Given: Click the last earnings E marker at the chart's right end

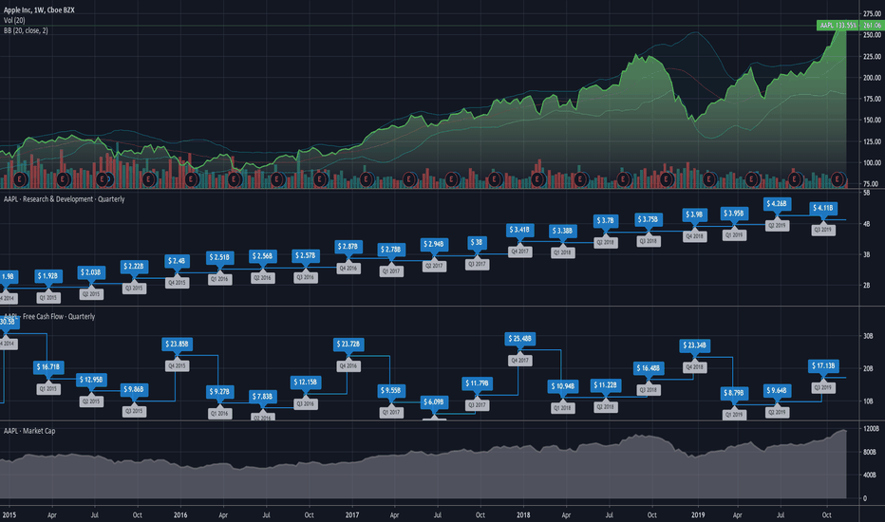Looking at the screenshot, I should click(x=838, y=179).
